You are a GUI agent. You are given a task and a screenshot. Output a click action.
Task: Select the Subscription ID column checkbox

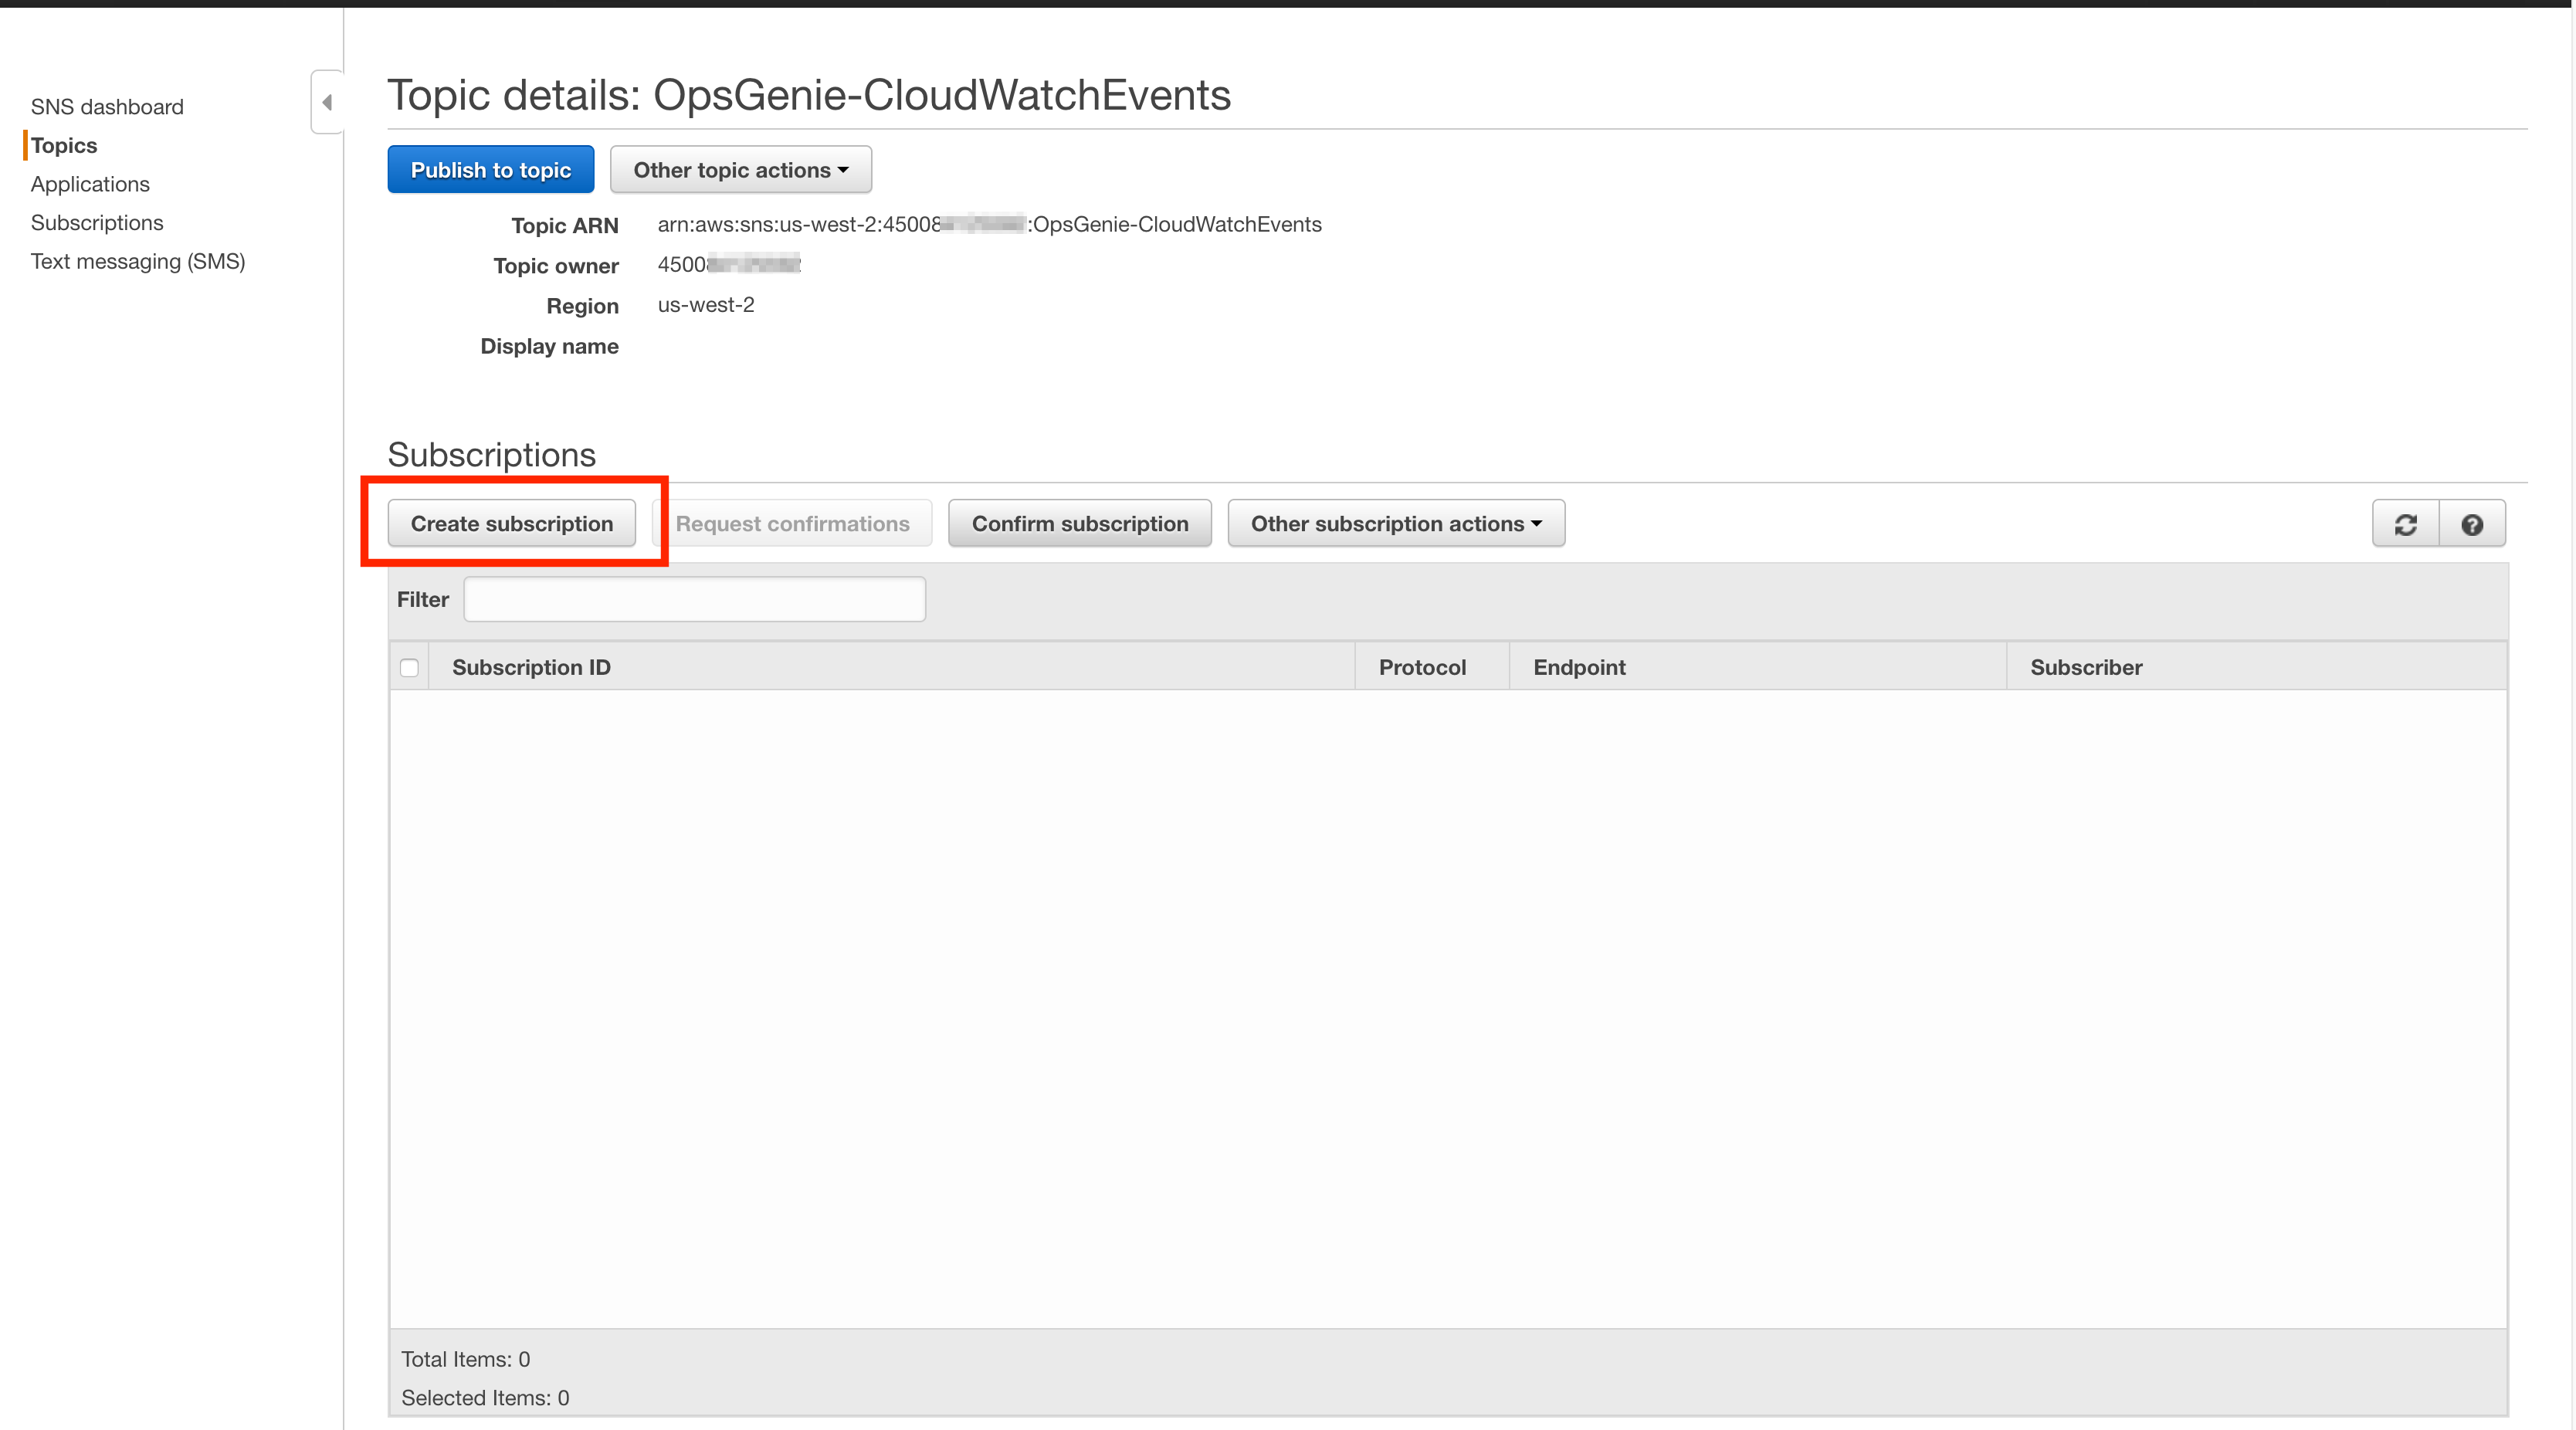coord(408,667)
